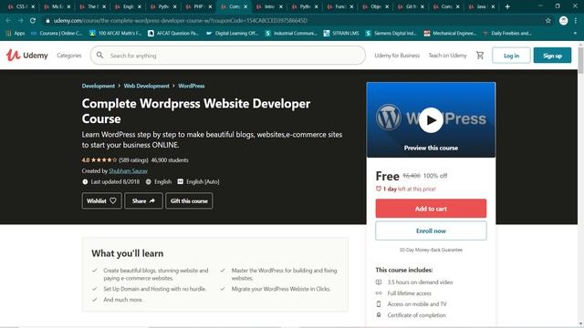584x328 pixels.
Task: Click 3.5 hours on-demand video text
Action: [420, 282]
